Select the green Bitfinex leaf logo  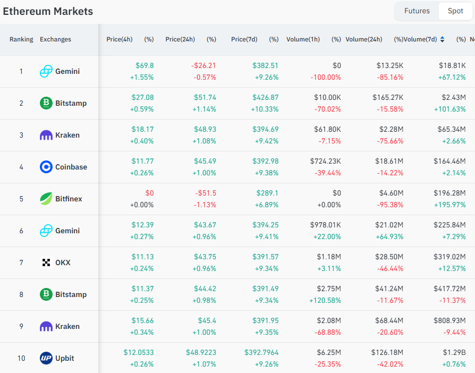[x=46, y=199]
